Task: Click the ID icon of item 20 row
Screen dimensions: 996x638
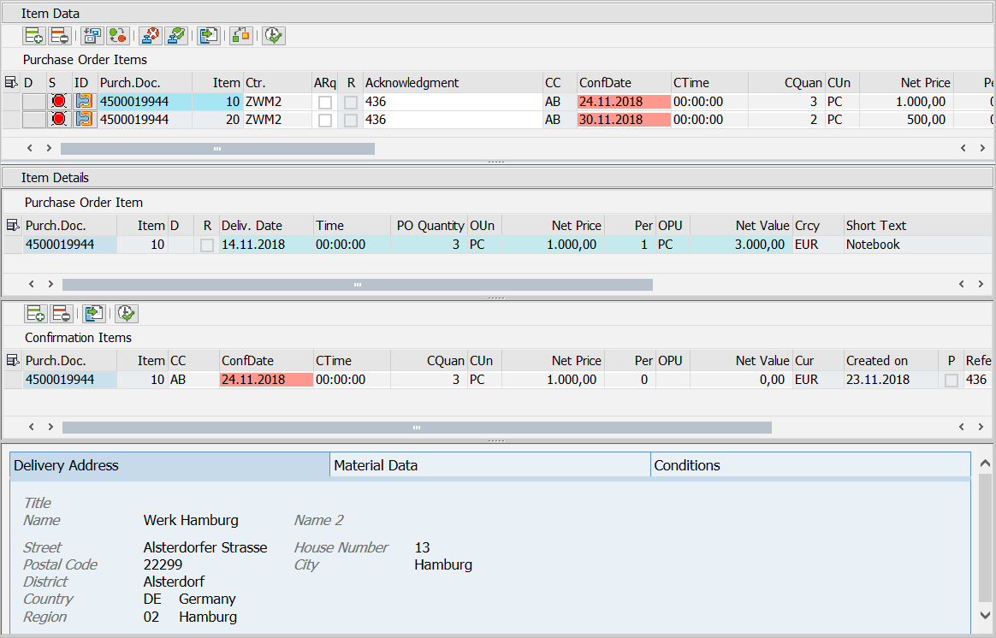Action: point(84,120)
